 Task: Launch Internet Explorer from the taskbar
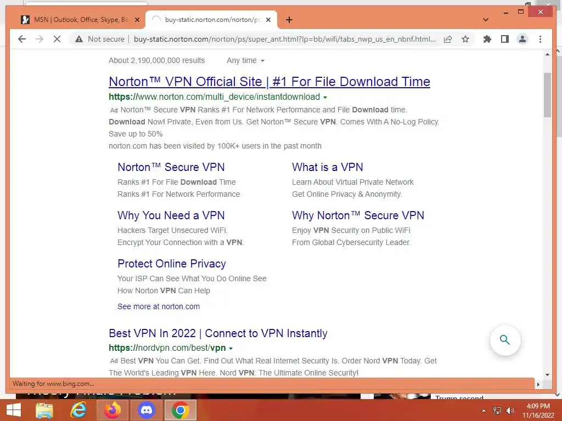click(x=78, y=410)
